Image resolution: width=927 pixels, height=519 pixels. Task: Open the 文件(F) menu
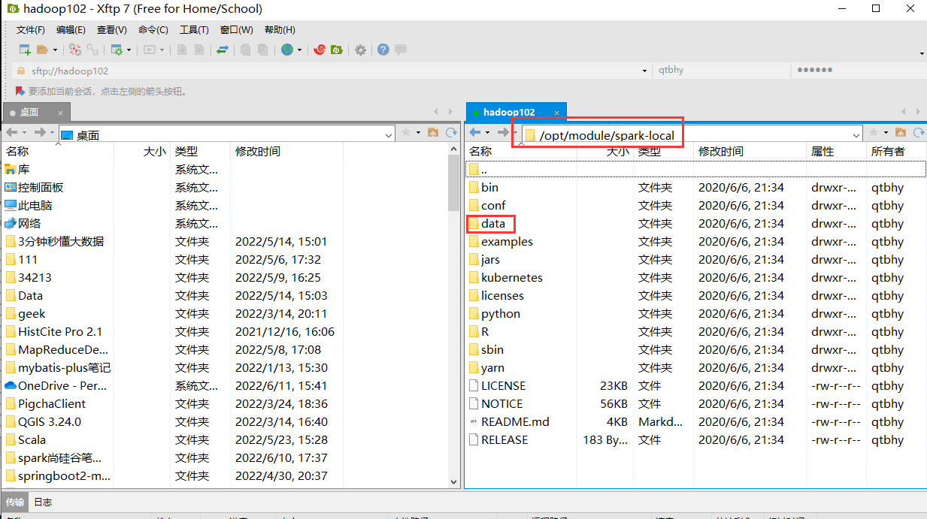point(32,29)
